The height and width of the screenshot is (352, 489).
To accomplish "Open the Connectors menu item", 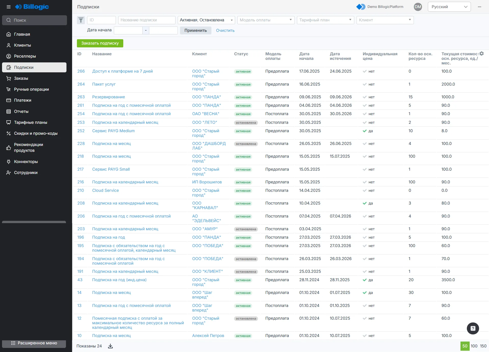I will click(x=26, y=162).
